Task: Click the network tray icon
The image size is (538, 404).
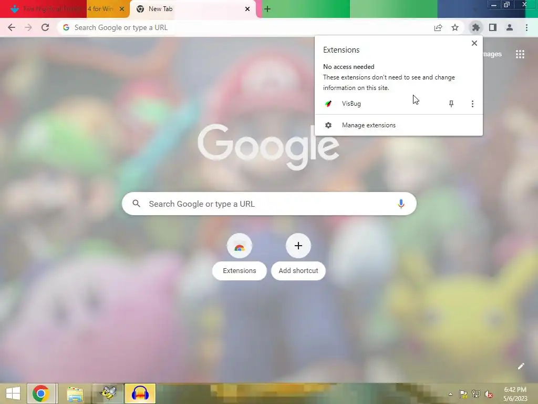Action: click(x=476, y=394)
